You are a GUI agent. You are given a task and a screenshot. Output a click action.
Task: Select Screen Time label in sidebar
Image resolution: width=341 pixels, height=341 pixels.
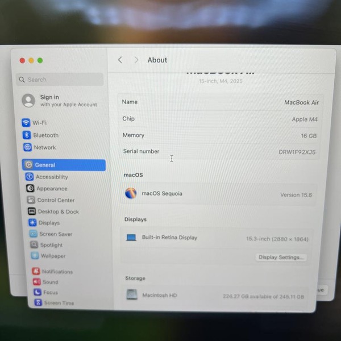point(59,303)
